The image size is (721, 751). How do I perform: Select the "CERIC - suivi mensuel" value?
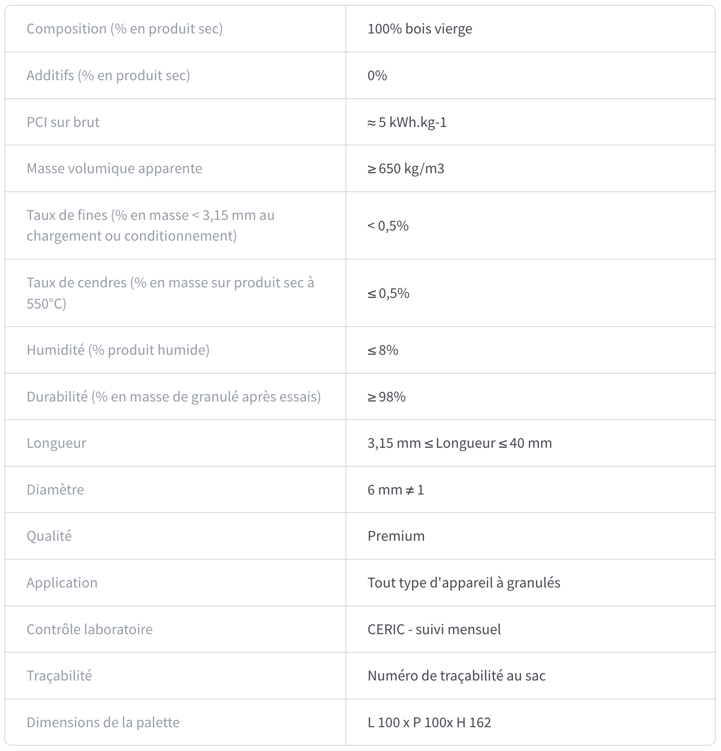(434, 629)
